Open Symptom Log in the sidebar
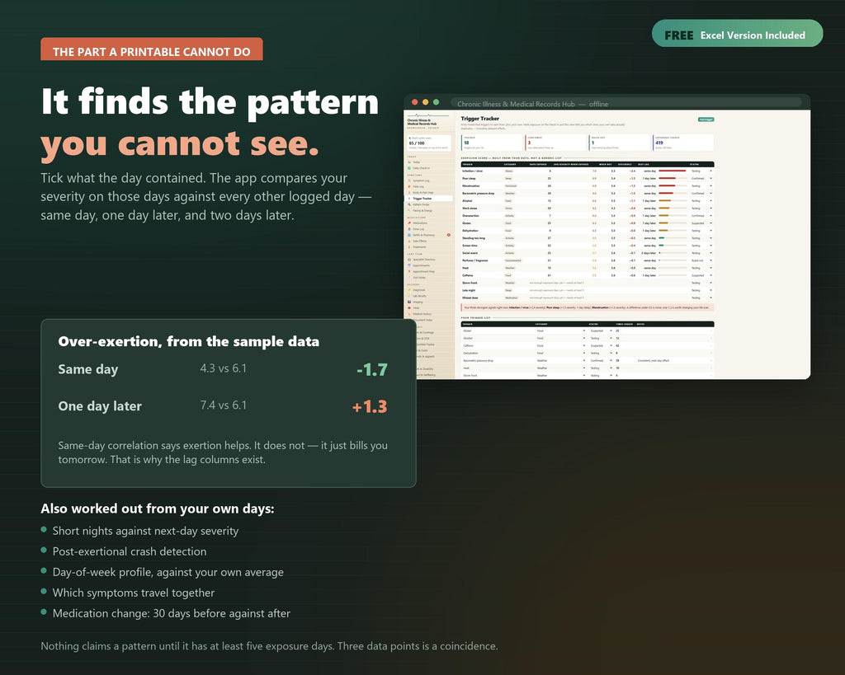The image size is (845, 675). pos(421,180)
